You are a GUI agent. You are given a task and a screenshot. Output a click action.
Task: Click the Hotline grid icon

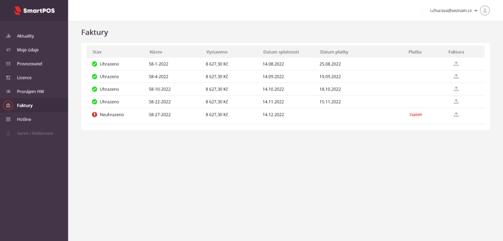point(8,119)
